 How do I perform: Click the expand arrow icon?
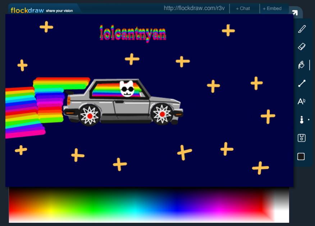[295, 13]
